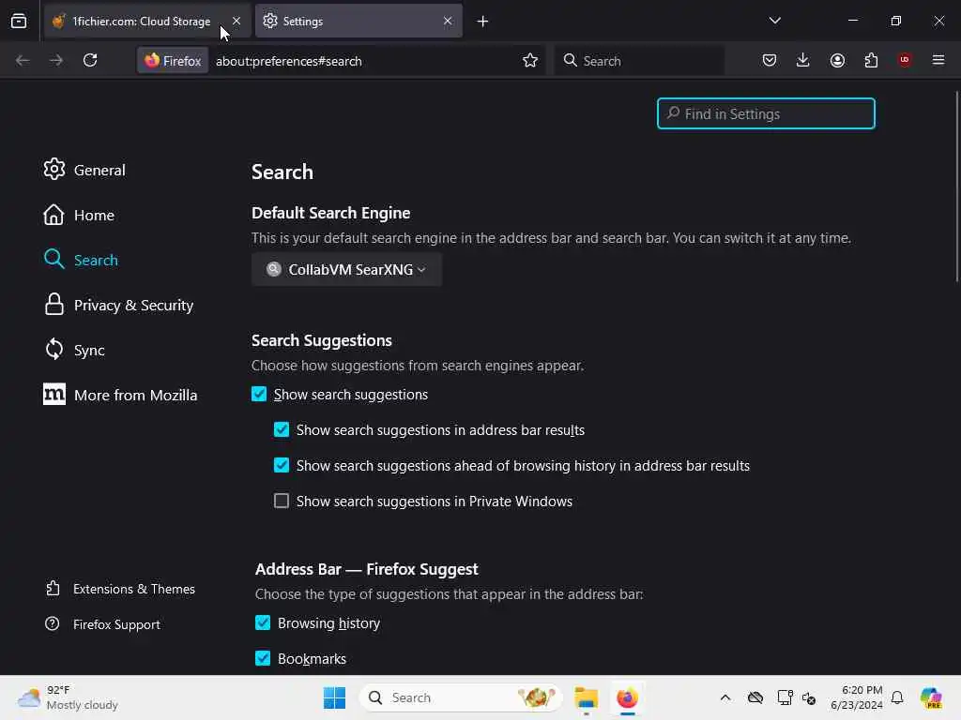Open File Explorer from the taskbar
Image resolution: width=961 pixels, height=720 pixels.
pos(586,697)
